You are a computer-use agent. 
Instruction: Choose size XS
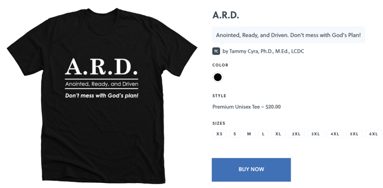(x=219, y=134)
